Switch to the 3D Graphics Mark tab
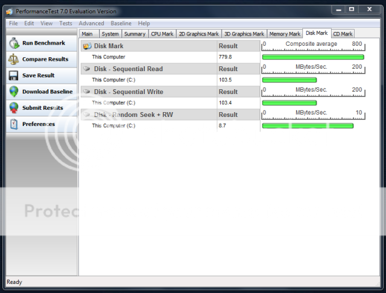386x293 pixels. pyautogui.click(x=244, y=34)
